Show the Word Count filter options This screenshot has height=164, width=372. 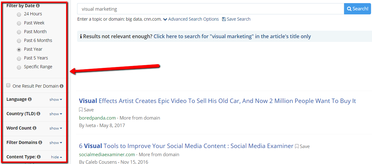tap(55, 128)
